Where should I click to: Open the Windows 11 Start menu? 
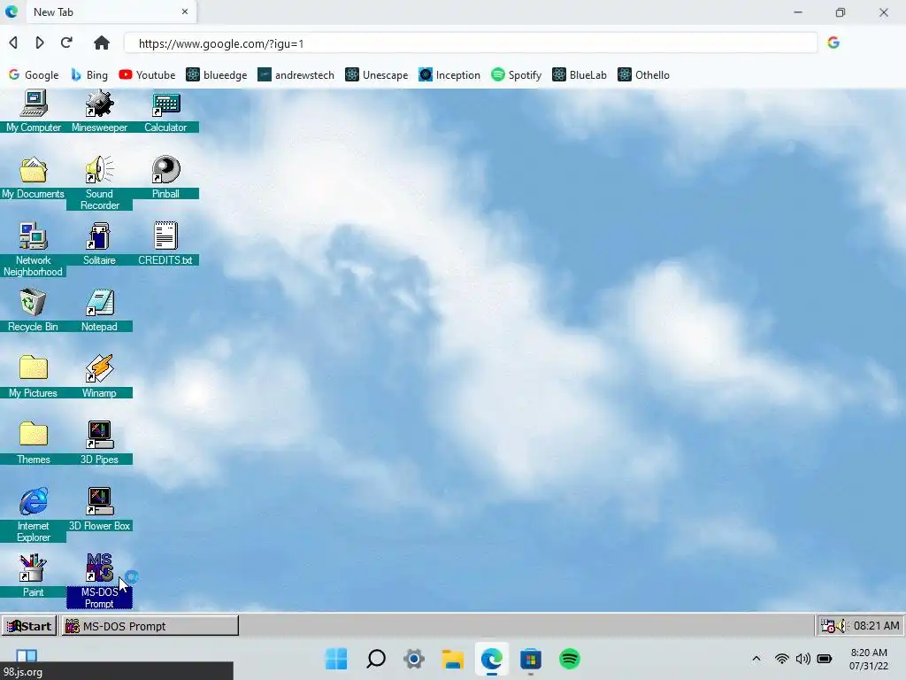pos(336,659)
